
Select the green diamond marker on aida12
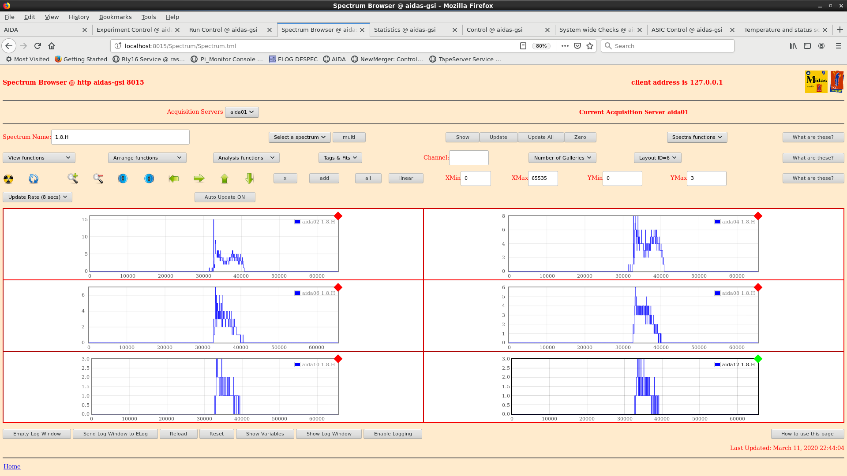[x=758, y=359]
